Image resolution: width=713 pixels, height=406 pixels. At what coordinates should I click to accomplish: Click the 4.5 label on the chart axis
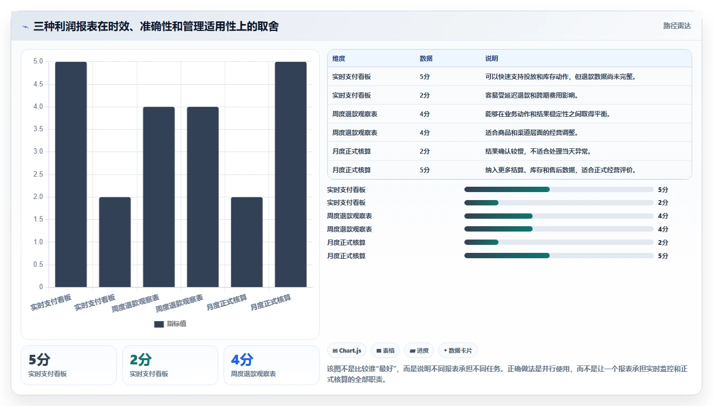coord(38,84)
